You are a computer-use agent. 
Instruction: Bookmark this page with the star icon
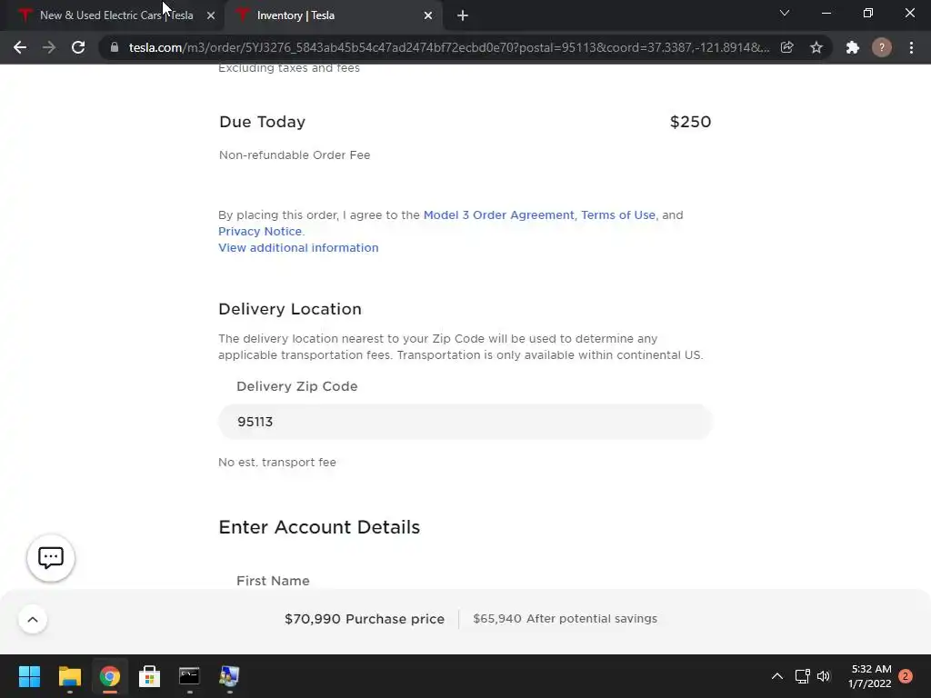pos(816,47)
